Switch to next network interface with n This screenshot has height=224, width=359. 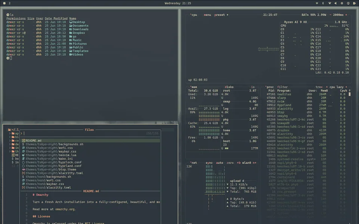(x=254, y=163)
